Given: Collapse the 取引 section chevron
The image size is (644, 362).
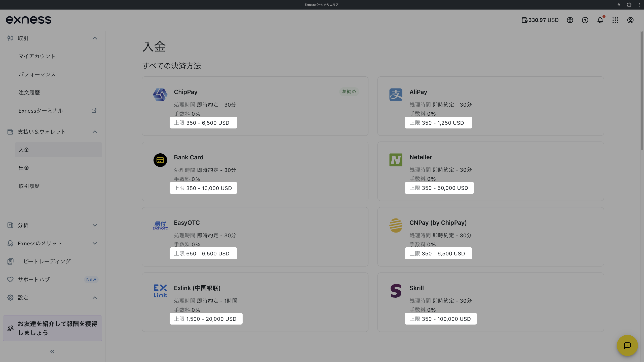Looking at the screenshot, I should [95, 38].
